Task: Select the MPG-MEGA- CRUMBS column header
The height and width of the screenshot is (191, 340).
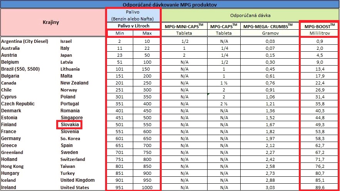Action: (268, 26)
